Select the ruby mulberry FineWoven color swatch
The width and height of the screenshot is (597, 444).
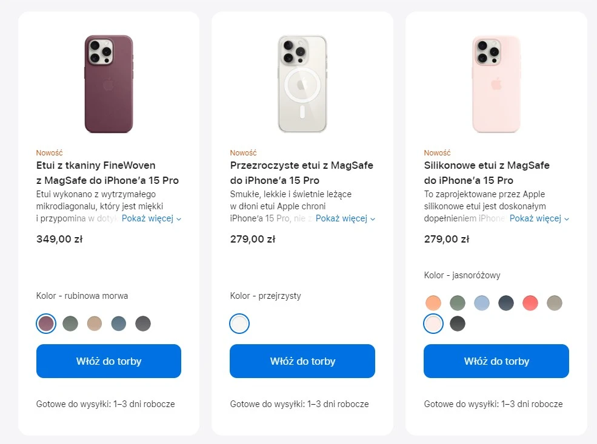pyautogui.click(x=46, y=324)
